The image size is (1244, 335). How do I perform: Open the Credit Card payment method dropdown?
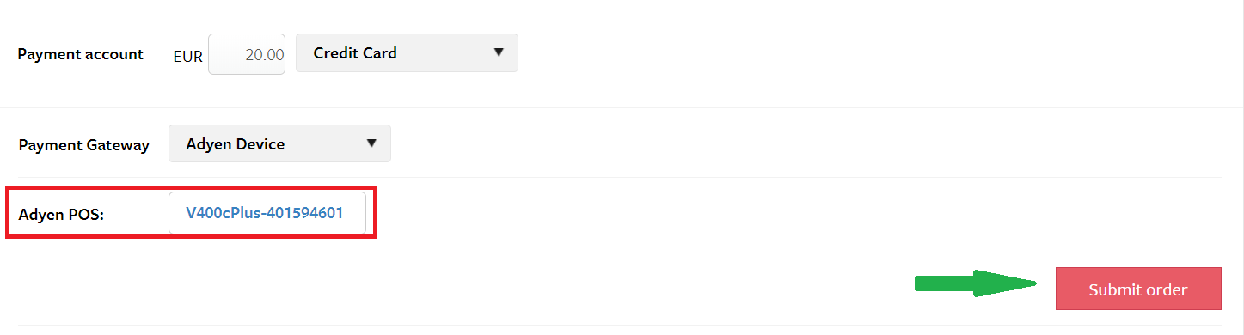(407, 53)
